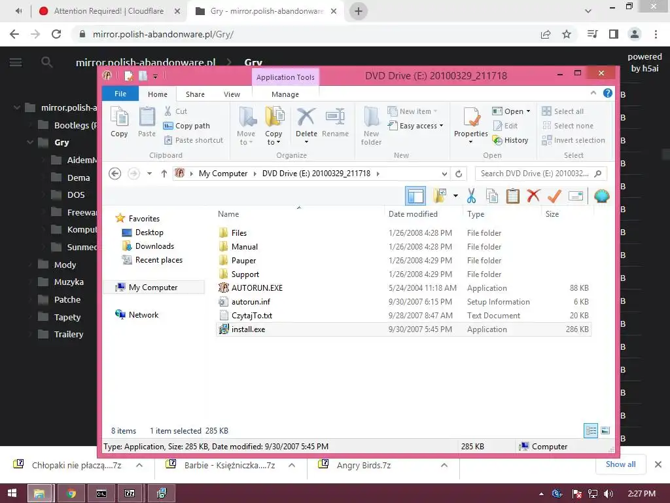This screenshot has width=670, height=503.
Task: Open the 7-Zip taskbar icon
Action: click(130, 493)
